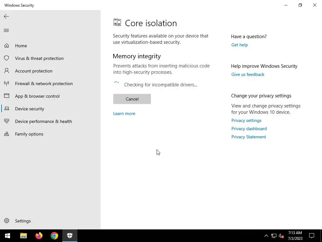The width and height of the screenshot is (322, 242).
Task: Restore down the Windows Security window
Action: coord(300,5)
